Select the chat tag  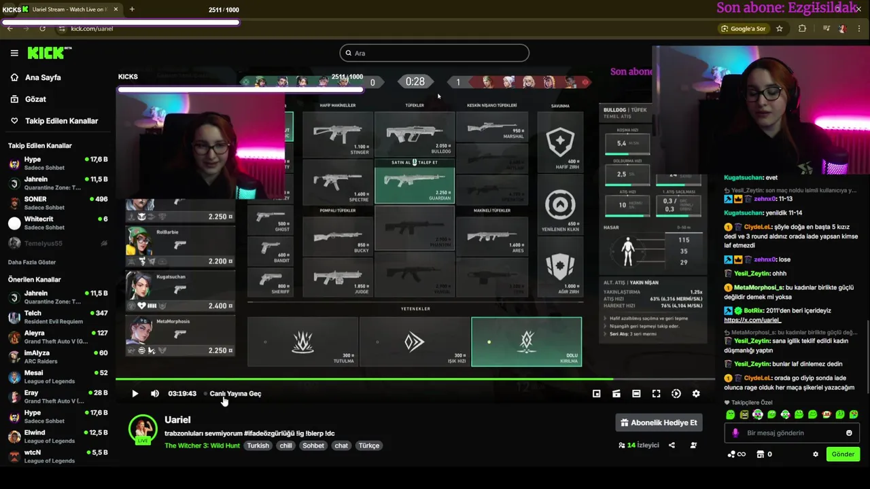pyautogui.click(x=341, y=446)
